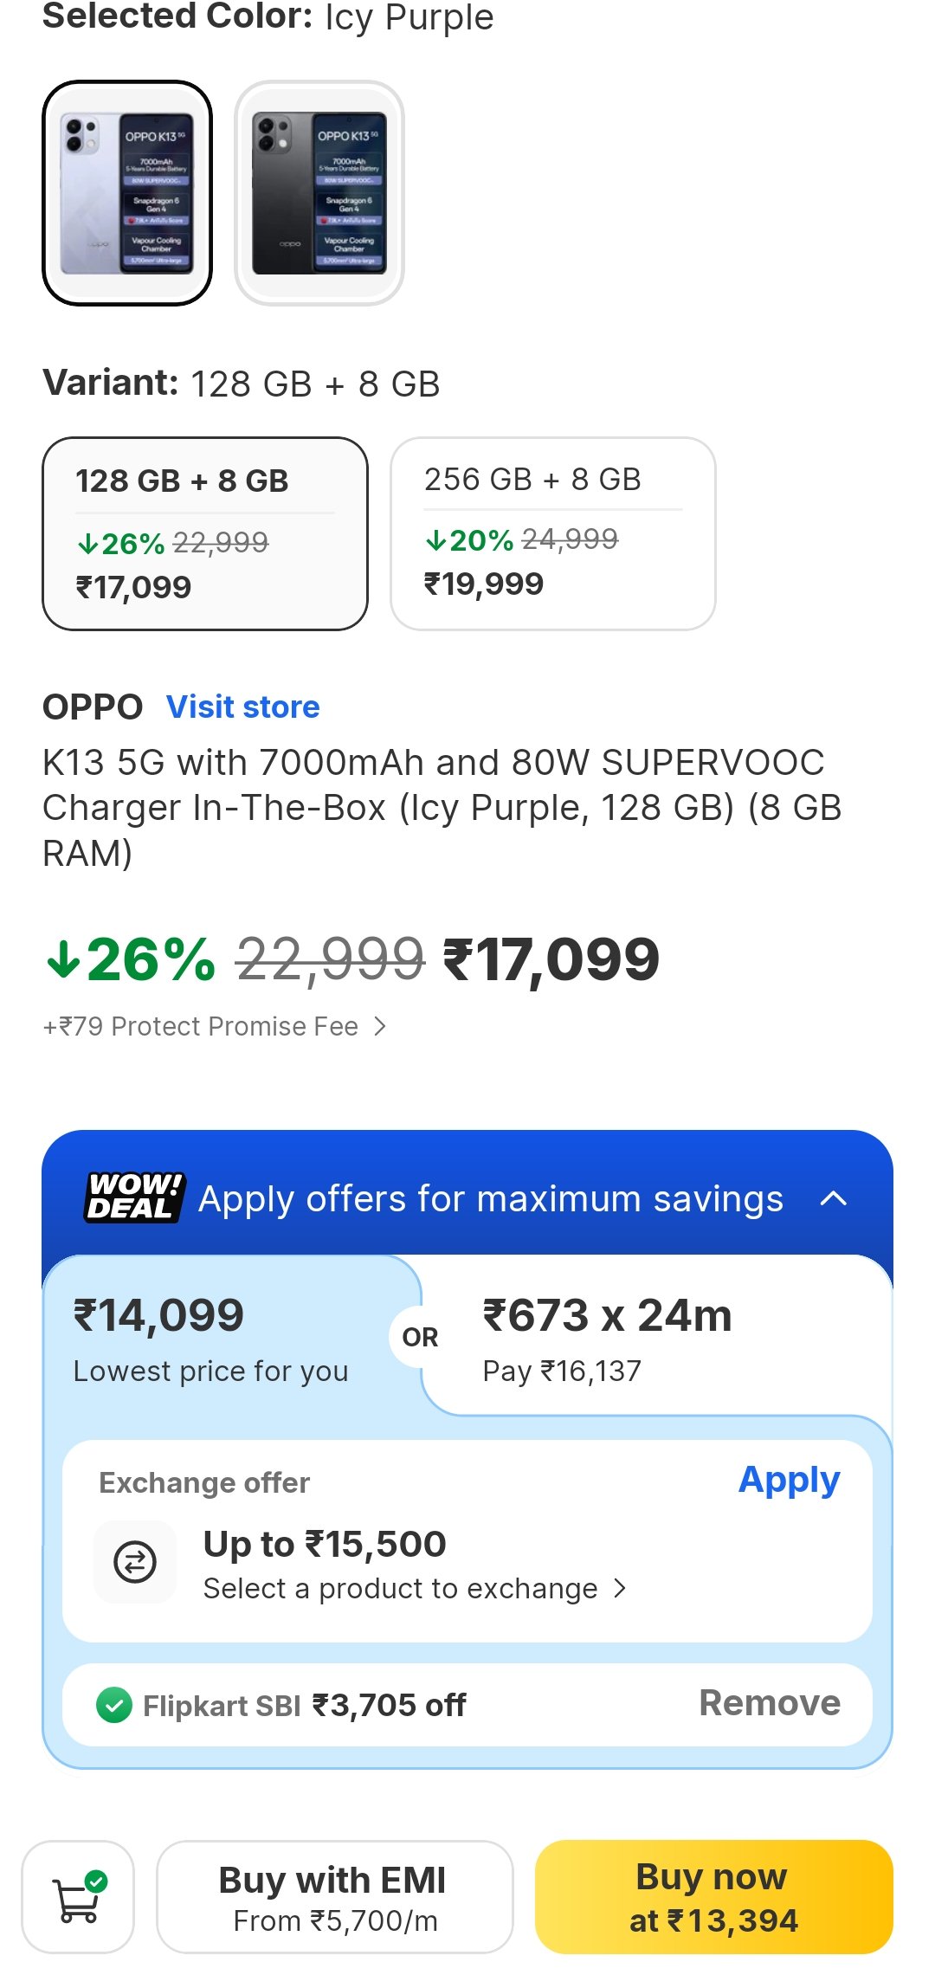Remove the Flipkart SBI offer
Viewport: 935px width, 1975px height.
click(769, 1703)
